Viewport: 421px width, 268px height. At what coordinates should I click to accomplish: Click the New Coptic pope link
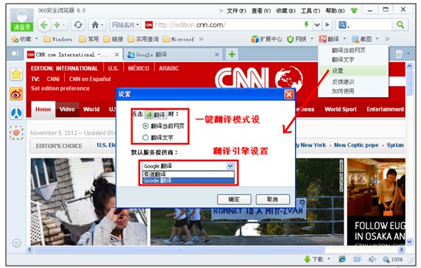(x=356, y=145)
